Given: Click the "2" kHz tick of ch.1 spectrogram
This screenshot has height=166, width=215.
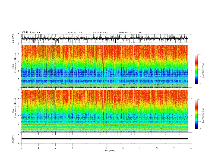Looking at the screenshot, I should coord(19,79).
